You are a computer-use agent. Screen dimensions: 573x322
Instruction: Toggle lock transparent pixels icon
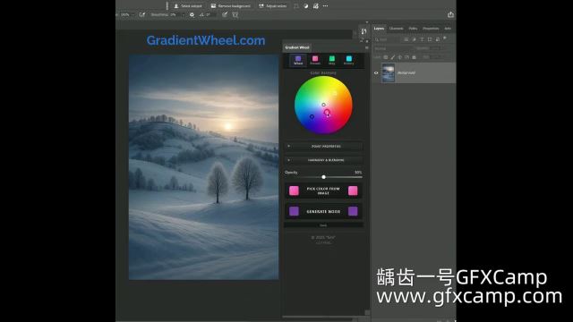point(386,57)
